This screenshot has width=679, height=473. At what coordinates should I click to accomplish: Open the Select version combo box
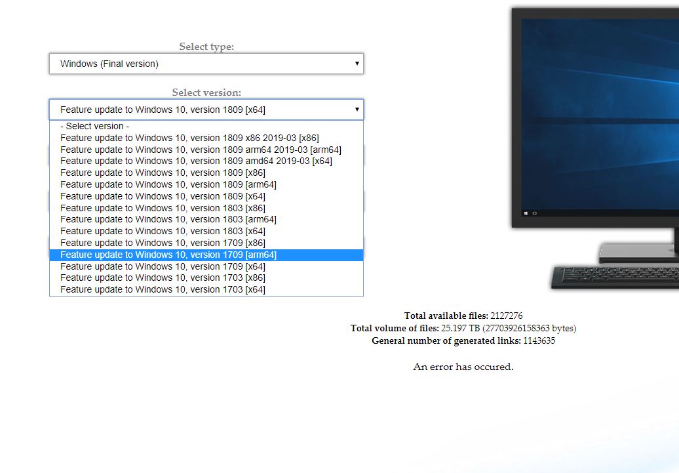point(206,110)
